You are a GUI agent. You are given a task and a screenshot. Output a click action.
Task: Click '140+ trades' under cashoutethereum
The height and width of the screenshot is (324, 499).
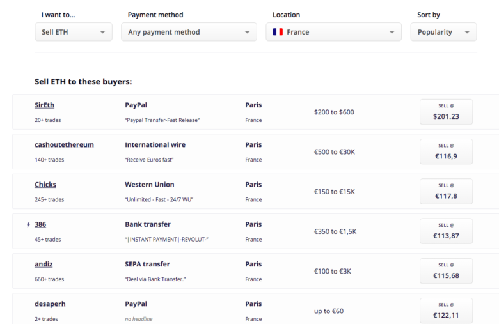tap(49, 160)
